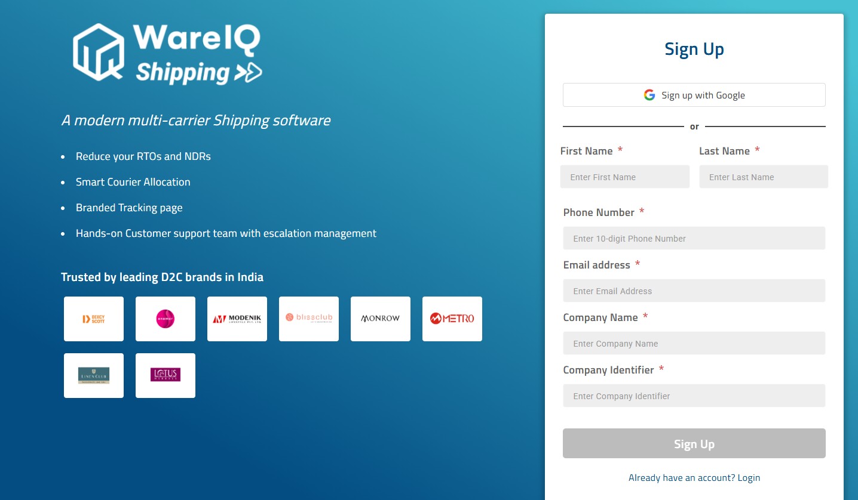This screenshot has height=500, width=858.
Task: Click the Modenik Lifestyle logo card
Action: [237, 319]
